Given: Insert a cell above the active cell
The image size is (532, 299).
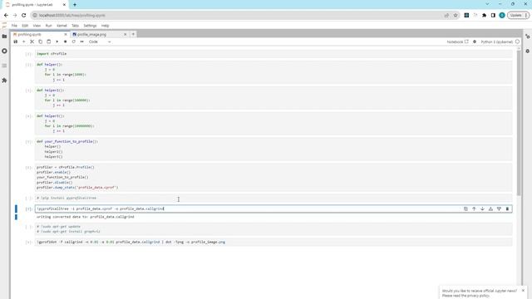Looking at the screenshot, I should (490, 208).
